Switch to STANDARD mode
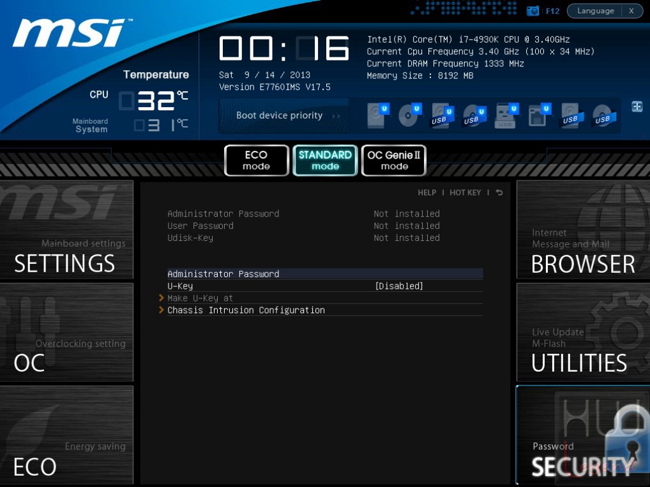 click(x=325, y=160)
